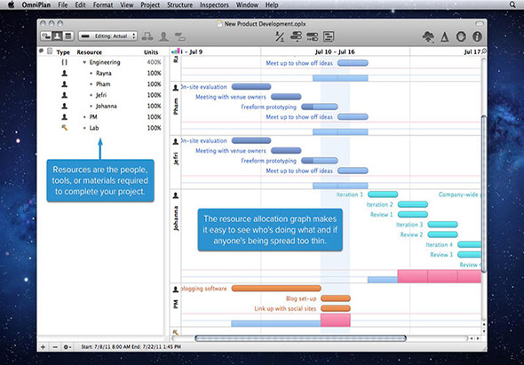Select Pham's On-site evaluation bar

pos(251,87)
